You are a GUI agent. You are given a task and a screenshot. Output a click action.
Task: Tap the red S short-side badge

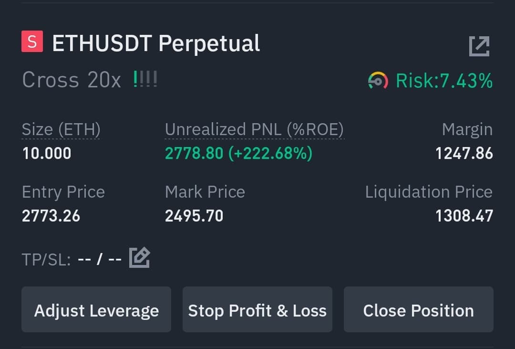(32, 42)
